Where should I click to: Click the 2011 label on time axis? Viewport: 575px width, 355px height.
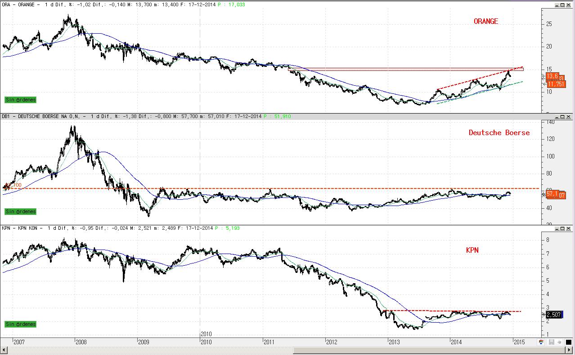269,342
